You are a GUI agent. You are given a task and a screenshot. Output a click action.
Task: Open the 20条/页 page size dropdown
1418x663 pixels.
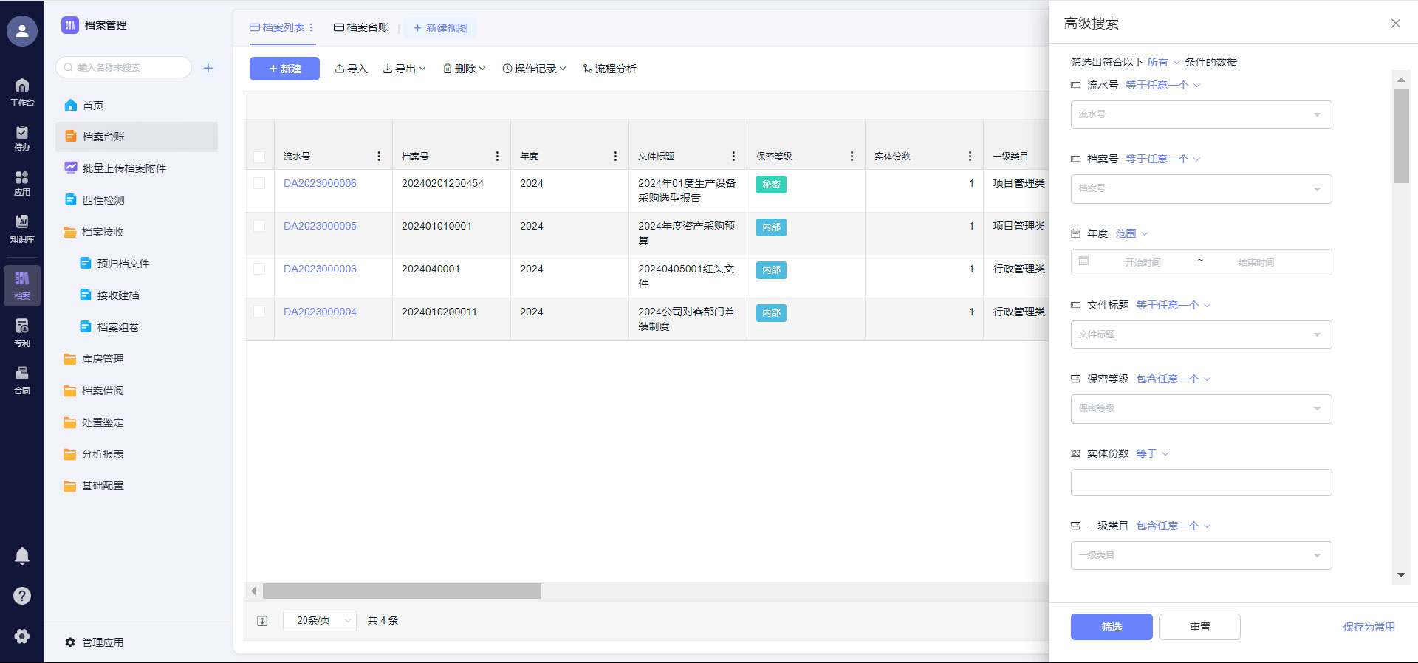(320, 621)
